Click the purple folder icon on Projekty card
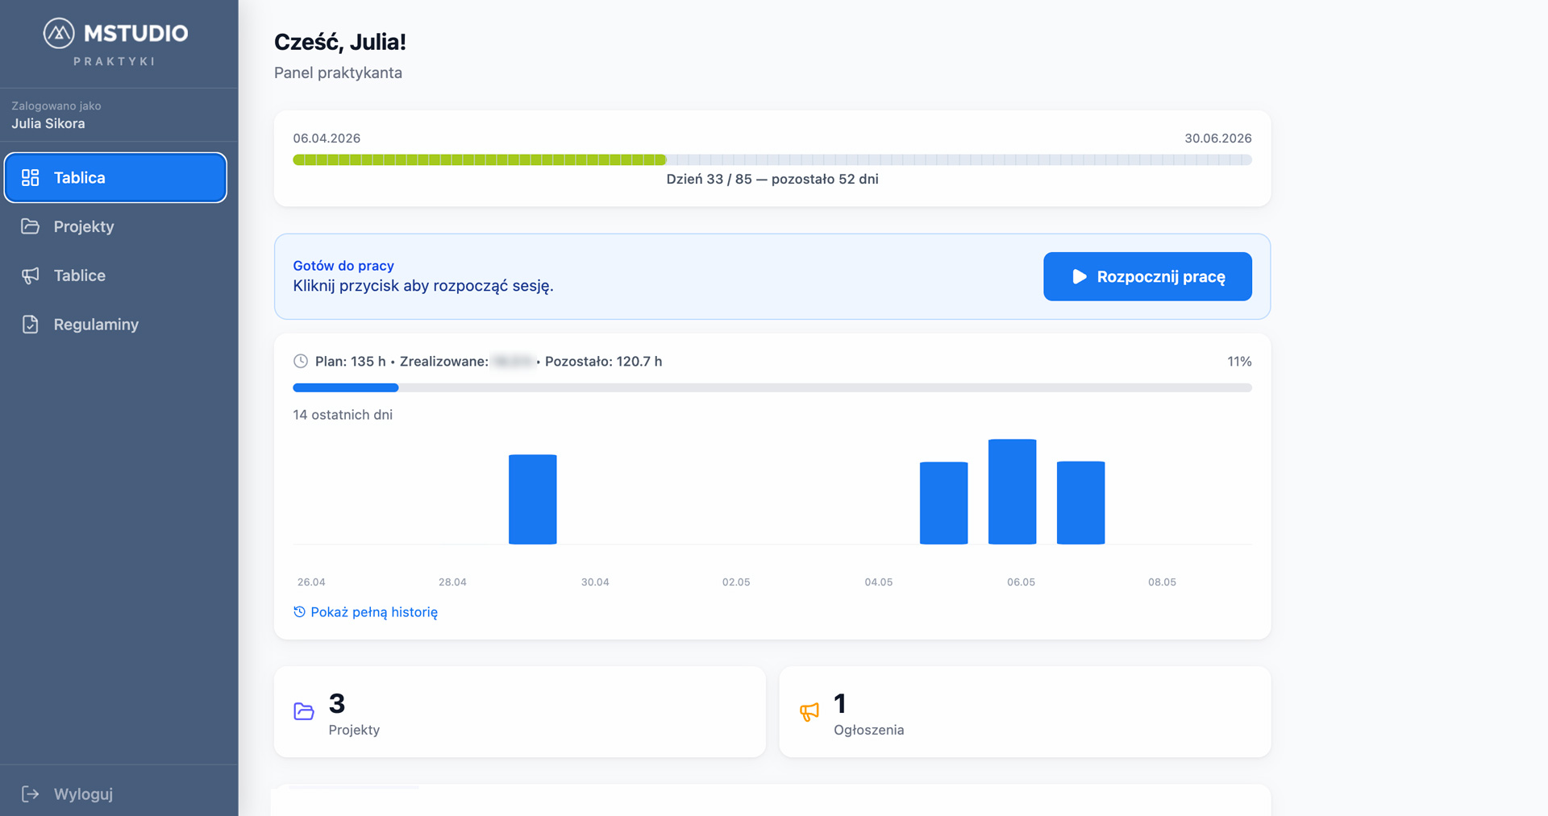The width and height of the screenshot is (1548, 816). (x=304, y=711)
